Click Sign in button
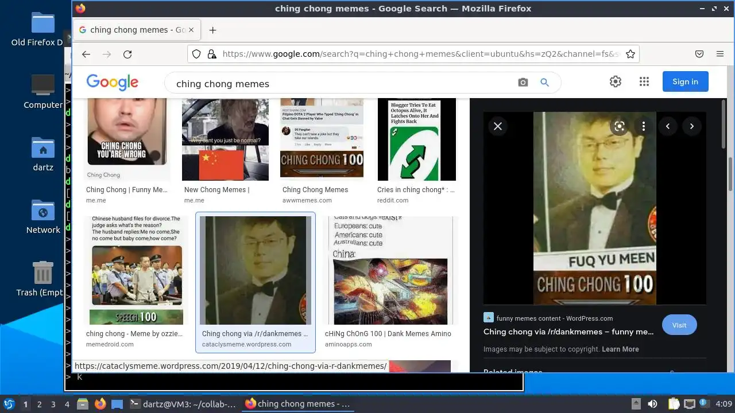 click(x=686, y=81)
